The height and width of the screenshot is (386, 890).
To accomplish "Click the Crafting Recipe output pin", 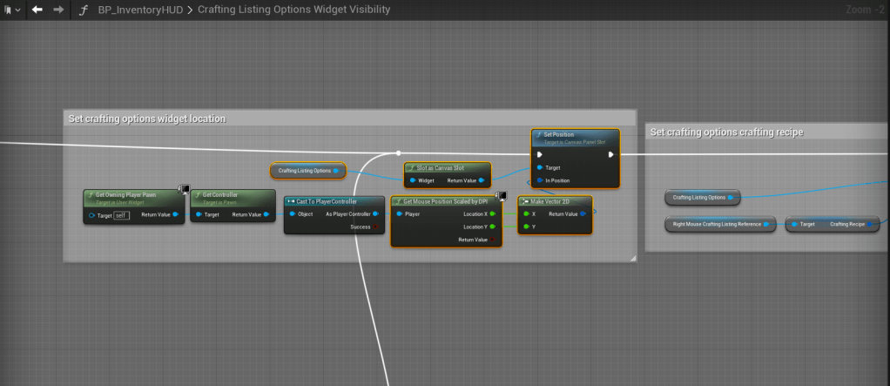I will (870, 224).
